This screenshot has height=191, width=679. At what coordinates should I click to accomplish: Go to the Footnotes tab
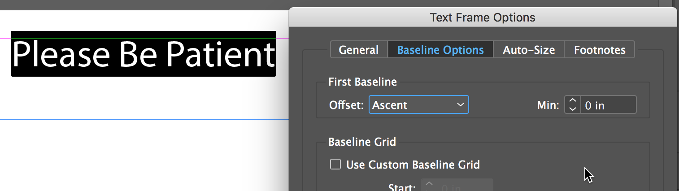600,50
